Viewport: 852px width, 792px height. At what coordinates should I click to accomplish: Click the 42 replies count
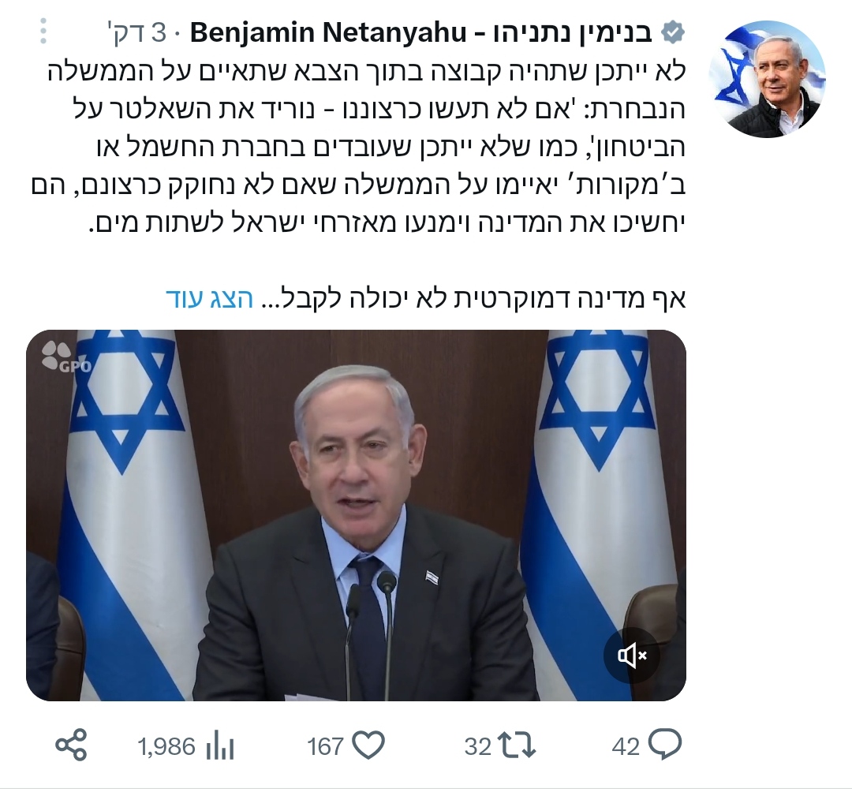[626, 746]
